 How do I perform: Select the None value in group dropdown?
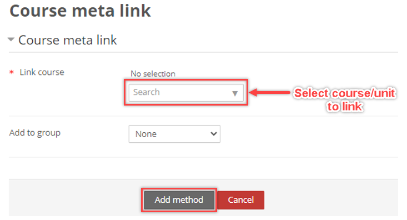point(146,134)
